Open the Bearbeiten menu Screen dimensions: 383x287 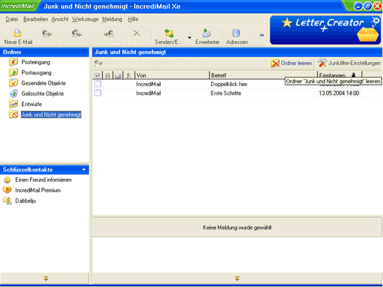[x=36, y=19]
